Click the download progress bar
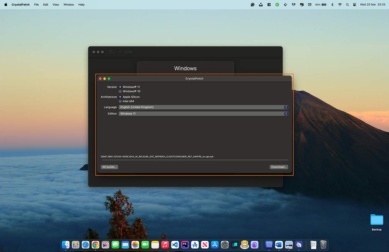 click(194, 160)
